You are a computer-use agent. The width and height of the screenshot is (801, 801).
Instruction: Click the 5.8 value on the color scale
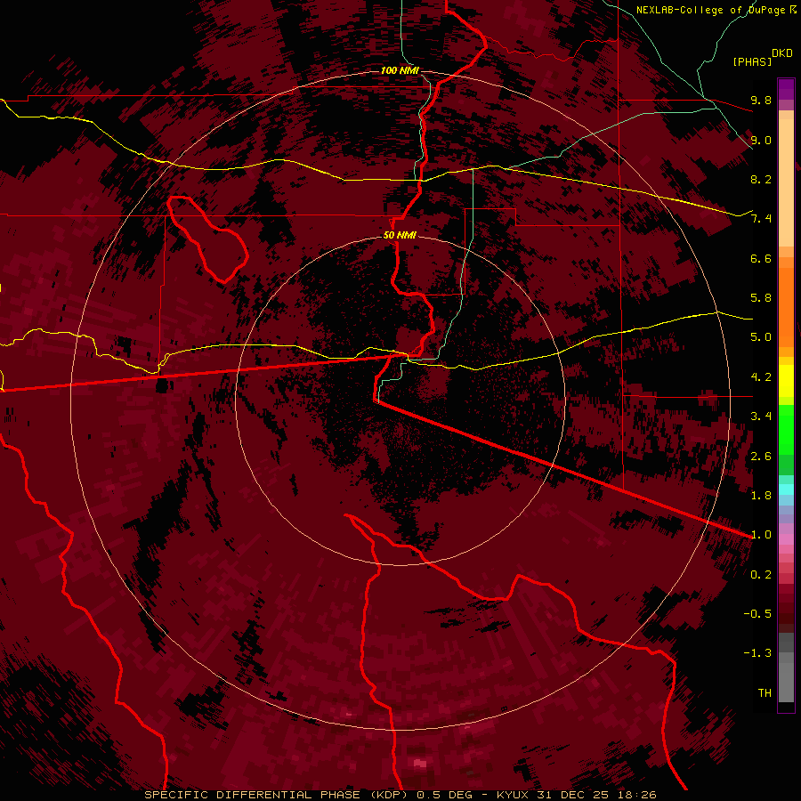point(761,298)
